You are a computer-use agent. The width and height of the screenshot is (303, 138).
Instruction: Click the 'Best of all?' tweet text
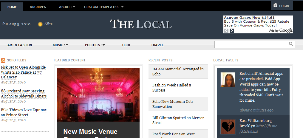point(261,87)
